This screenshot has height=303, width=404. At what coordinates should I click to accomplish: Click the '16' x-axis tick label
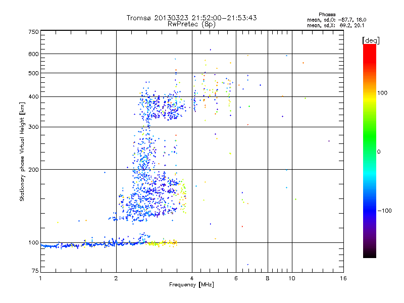point(343,278)
